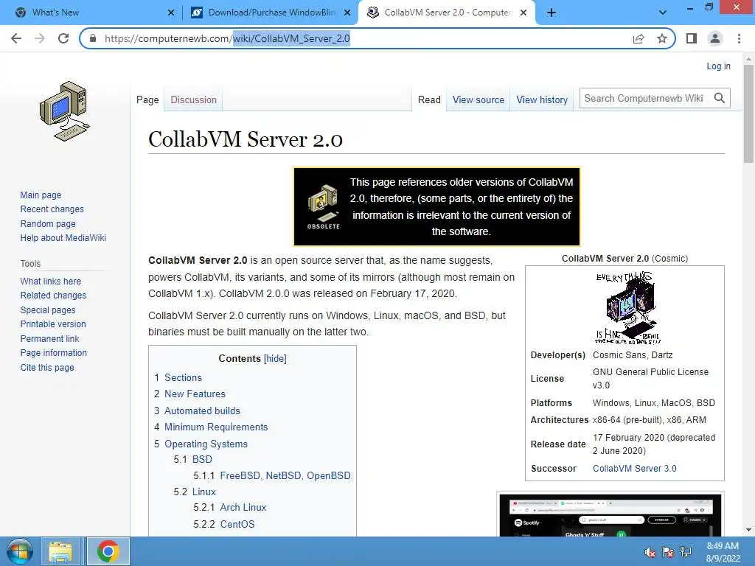This screenshot has width=755, height=566.
Task: Open Special pages
Action: coord(48,310)
